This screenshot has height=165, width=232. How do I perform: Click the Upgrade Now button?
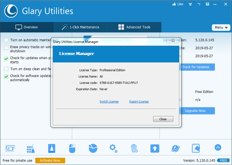[197, 111]
